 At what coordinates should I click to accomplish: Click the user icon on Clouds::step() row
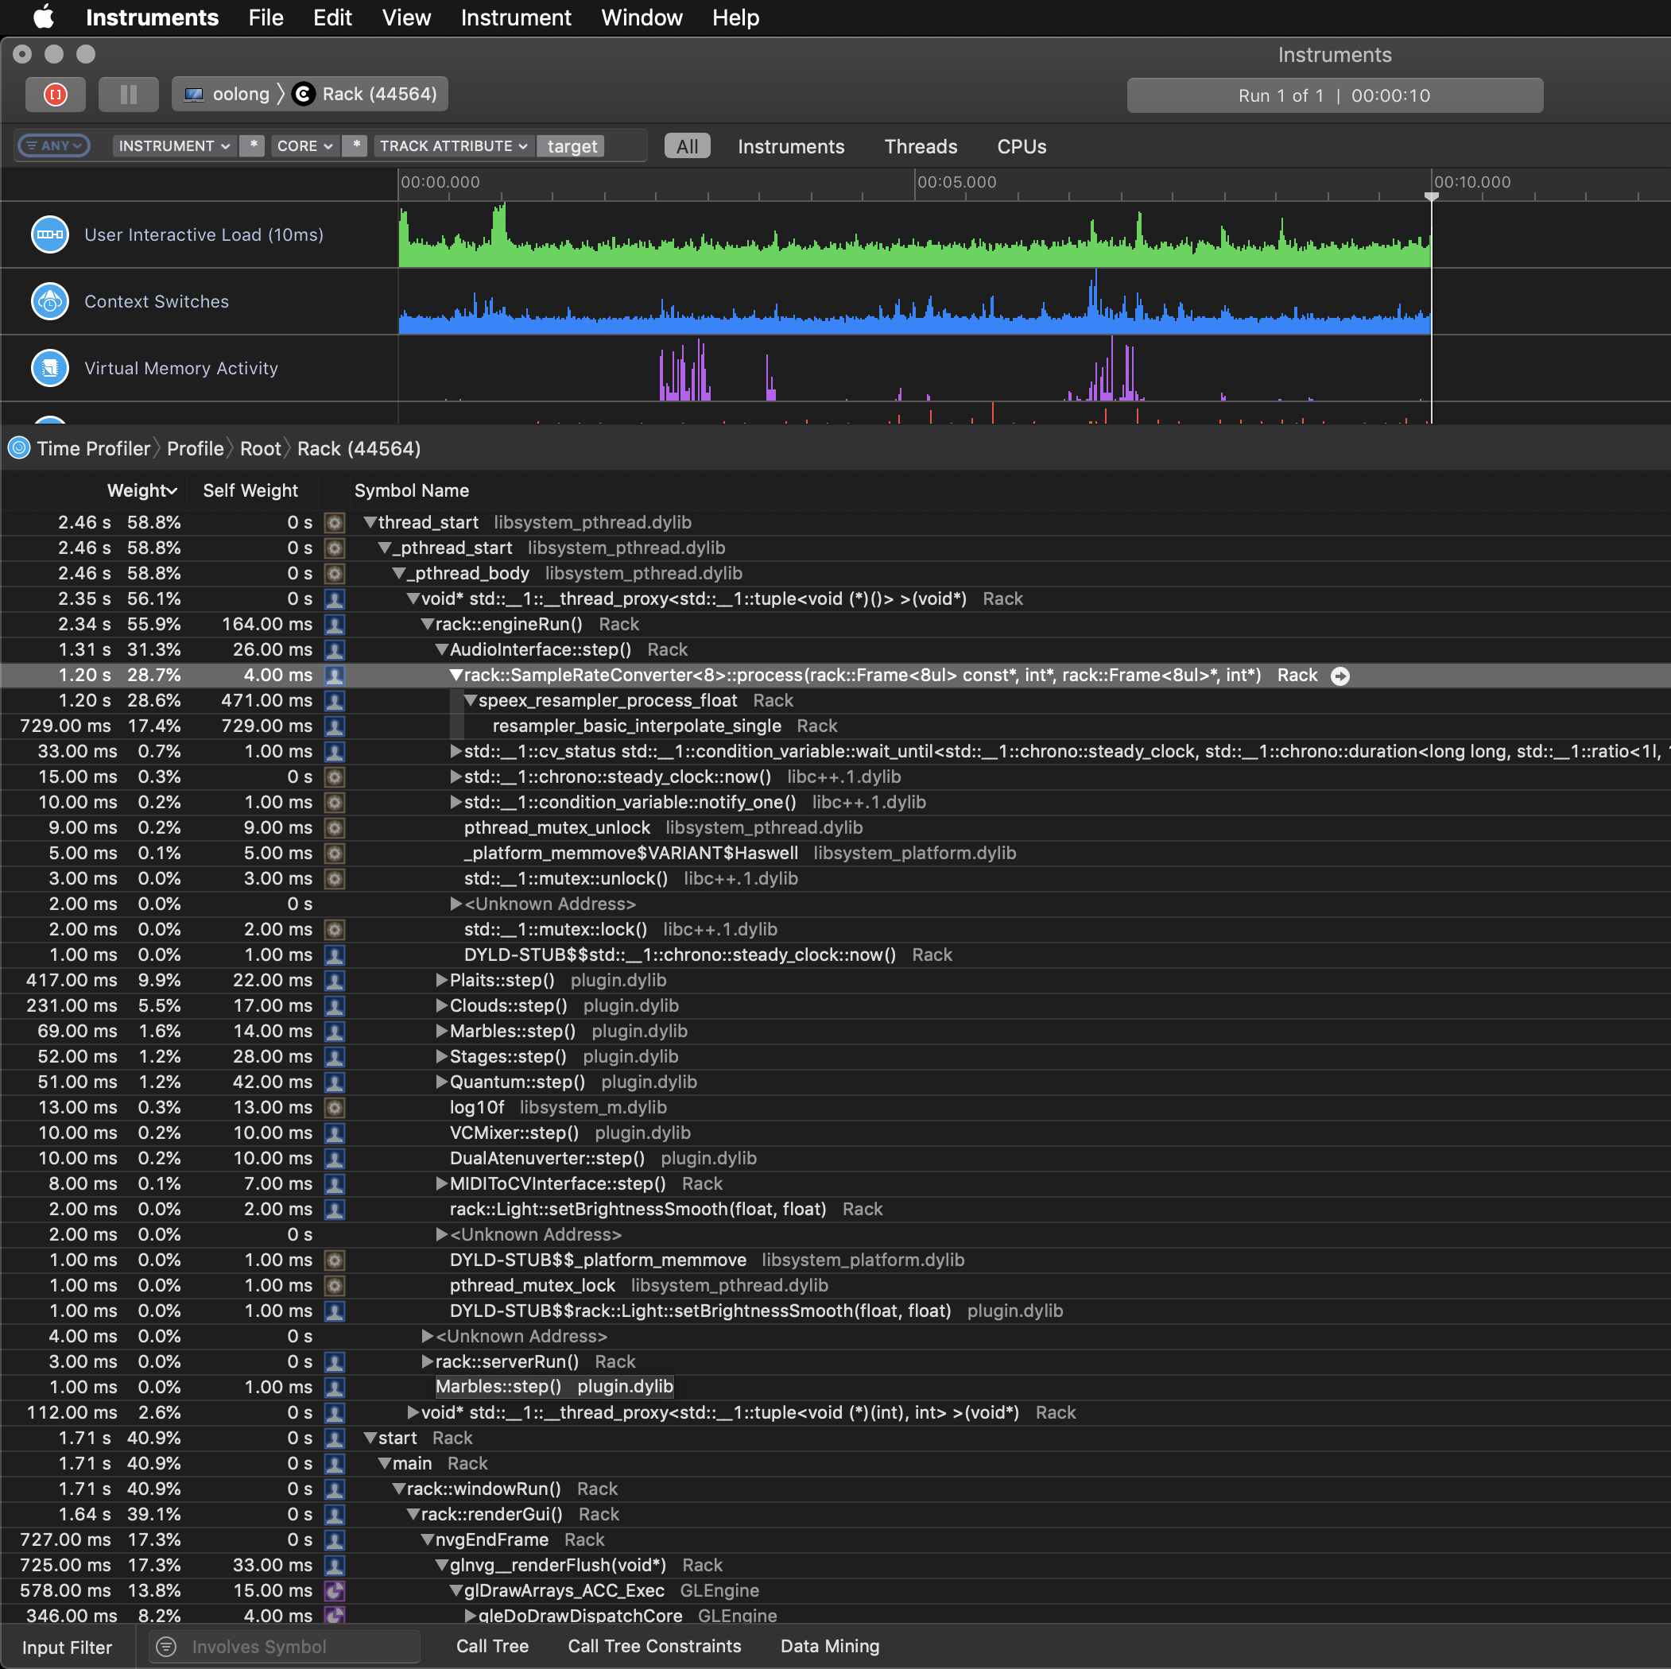coord(335,1005)
